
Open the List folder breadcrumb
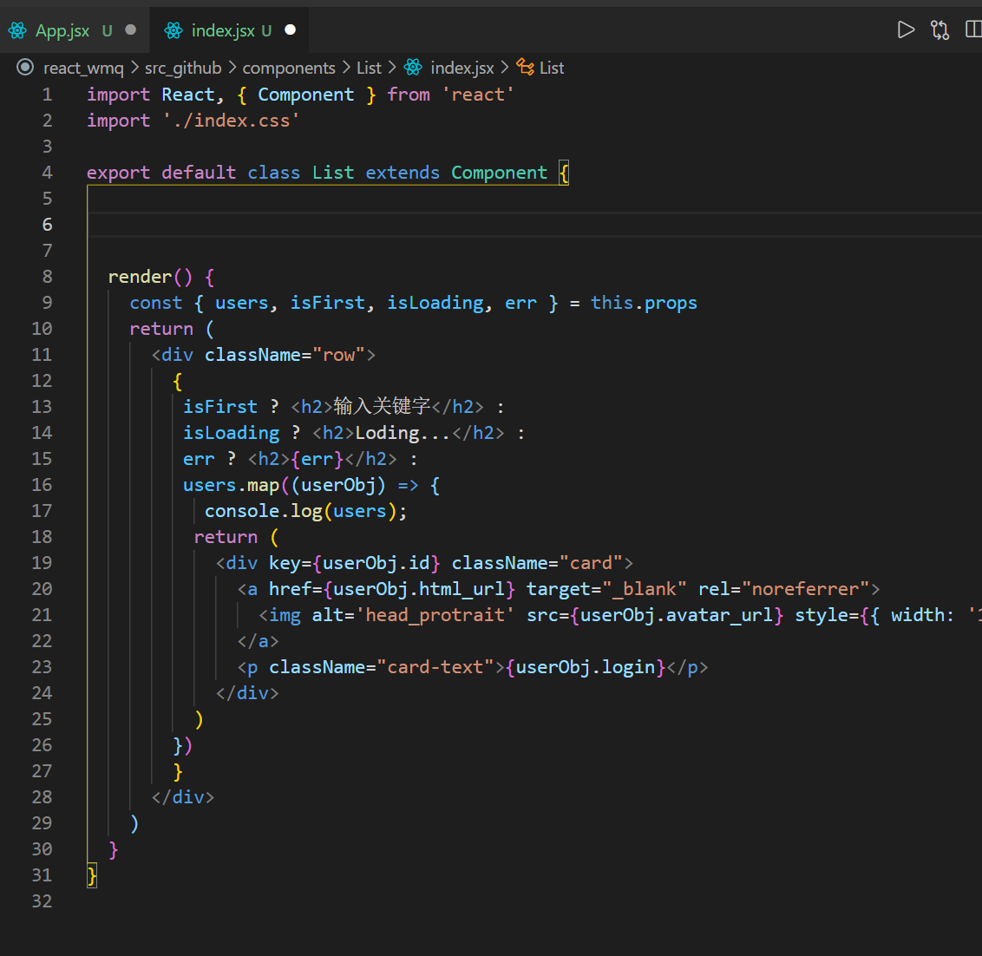pyautogui.click(x=369, y=68)
